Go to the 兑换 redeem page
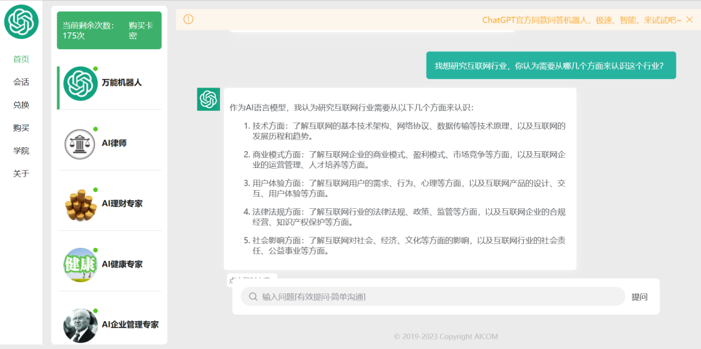The width and height of the screenshot is (701, 349). coord(21,105)
